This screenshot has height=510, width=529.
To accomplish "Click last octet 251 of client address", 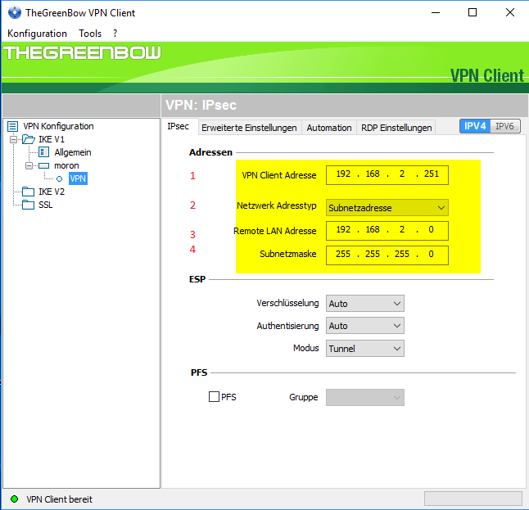I will click(x=432, y=174).
